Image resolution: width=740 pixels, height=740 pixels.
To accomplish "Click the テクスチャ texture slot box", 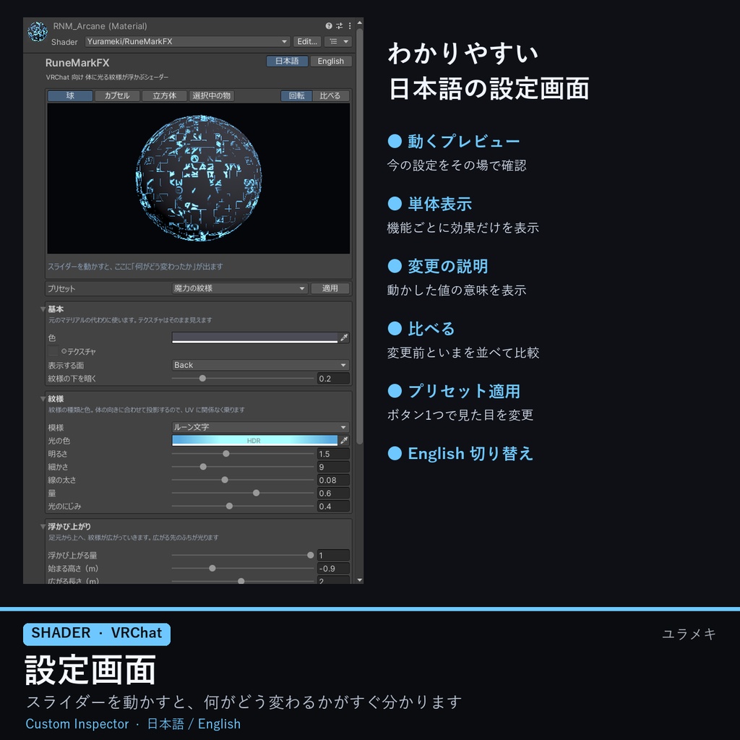I will 53,351.
